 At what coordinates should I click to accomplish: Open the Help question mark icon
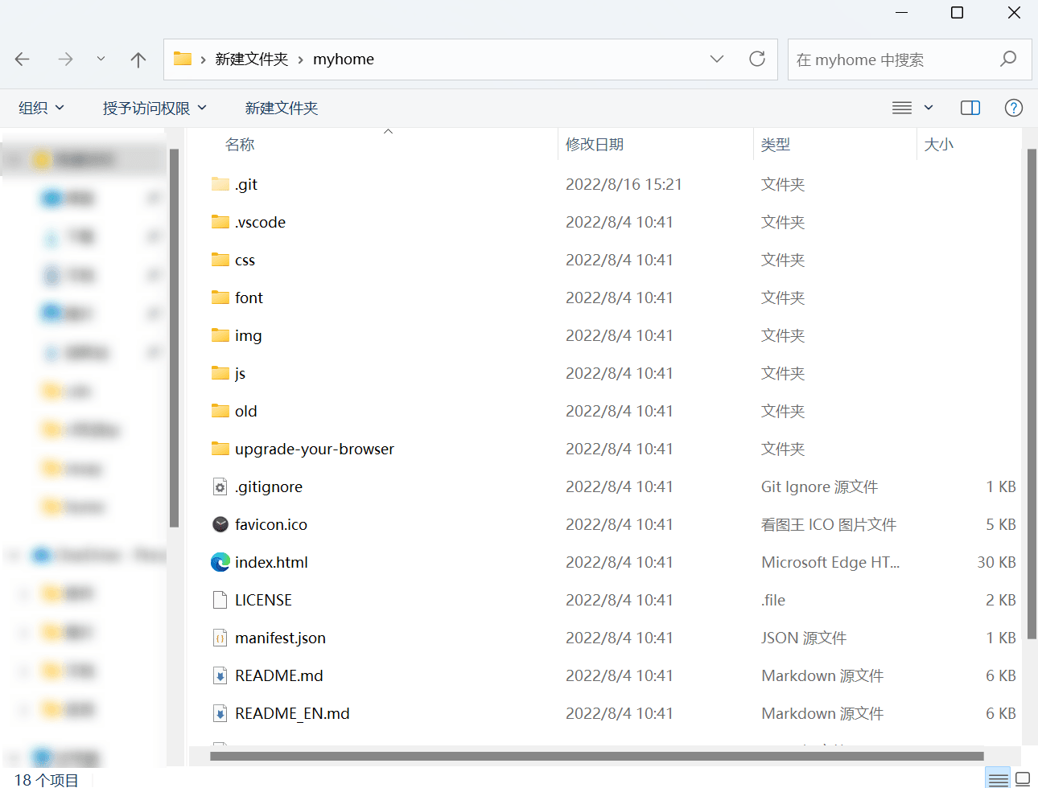pyautogui.click(x=1013, y=108)
